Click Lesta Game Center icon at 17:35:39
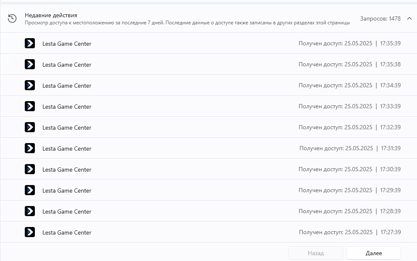417x261 pixels. tap(30, 43)
